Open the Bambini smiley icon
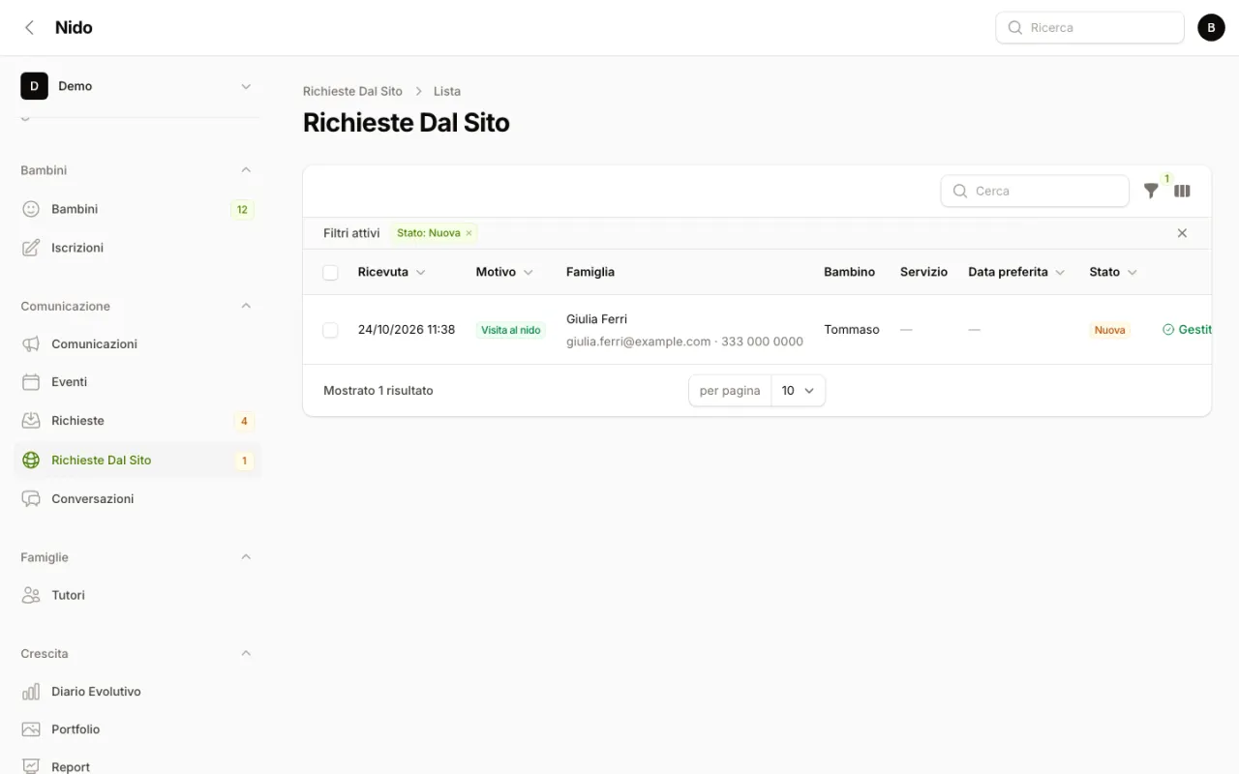The image size is (1239, 774). pos(31,209)
